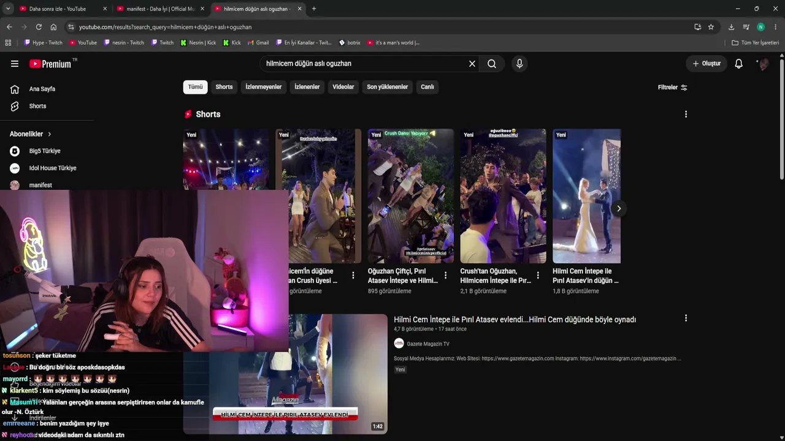Open the Chrome home page button
The width and height of the screenshot is (785, 441).
click(53, 27)
